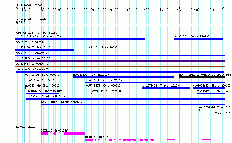Click the nsv1076652 (Thareja2015) blue bar
Viewport: 232px width, 143px height.
click(42, 94)
